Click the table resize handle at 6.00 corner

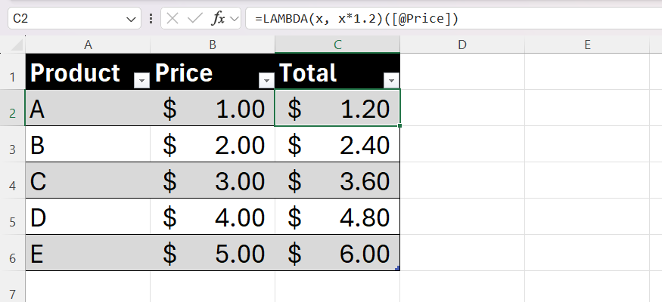(x=398, y=268)
